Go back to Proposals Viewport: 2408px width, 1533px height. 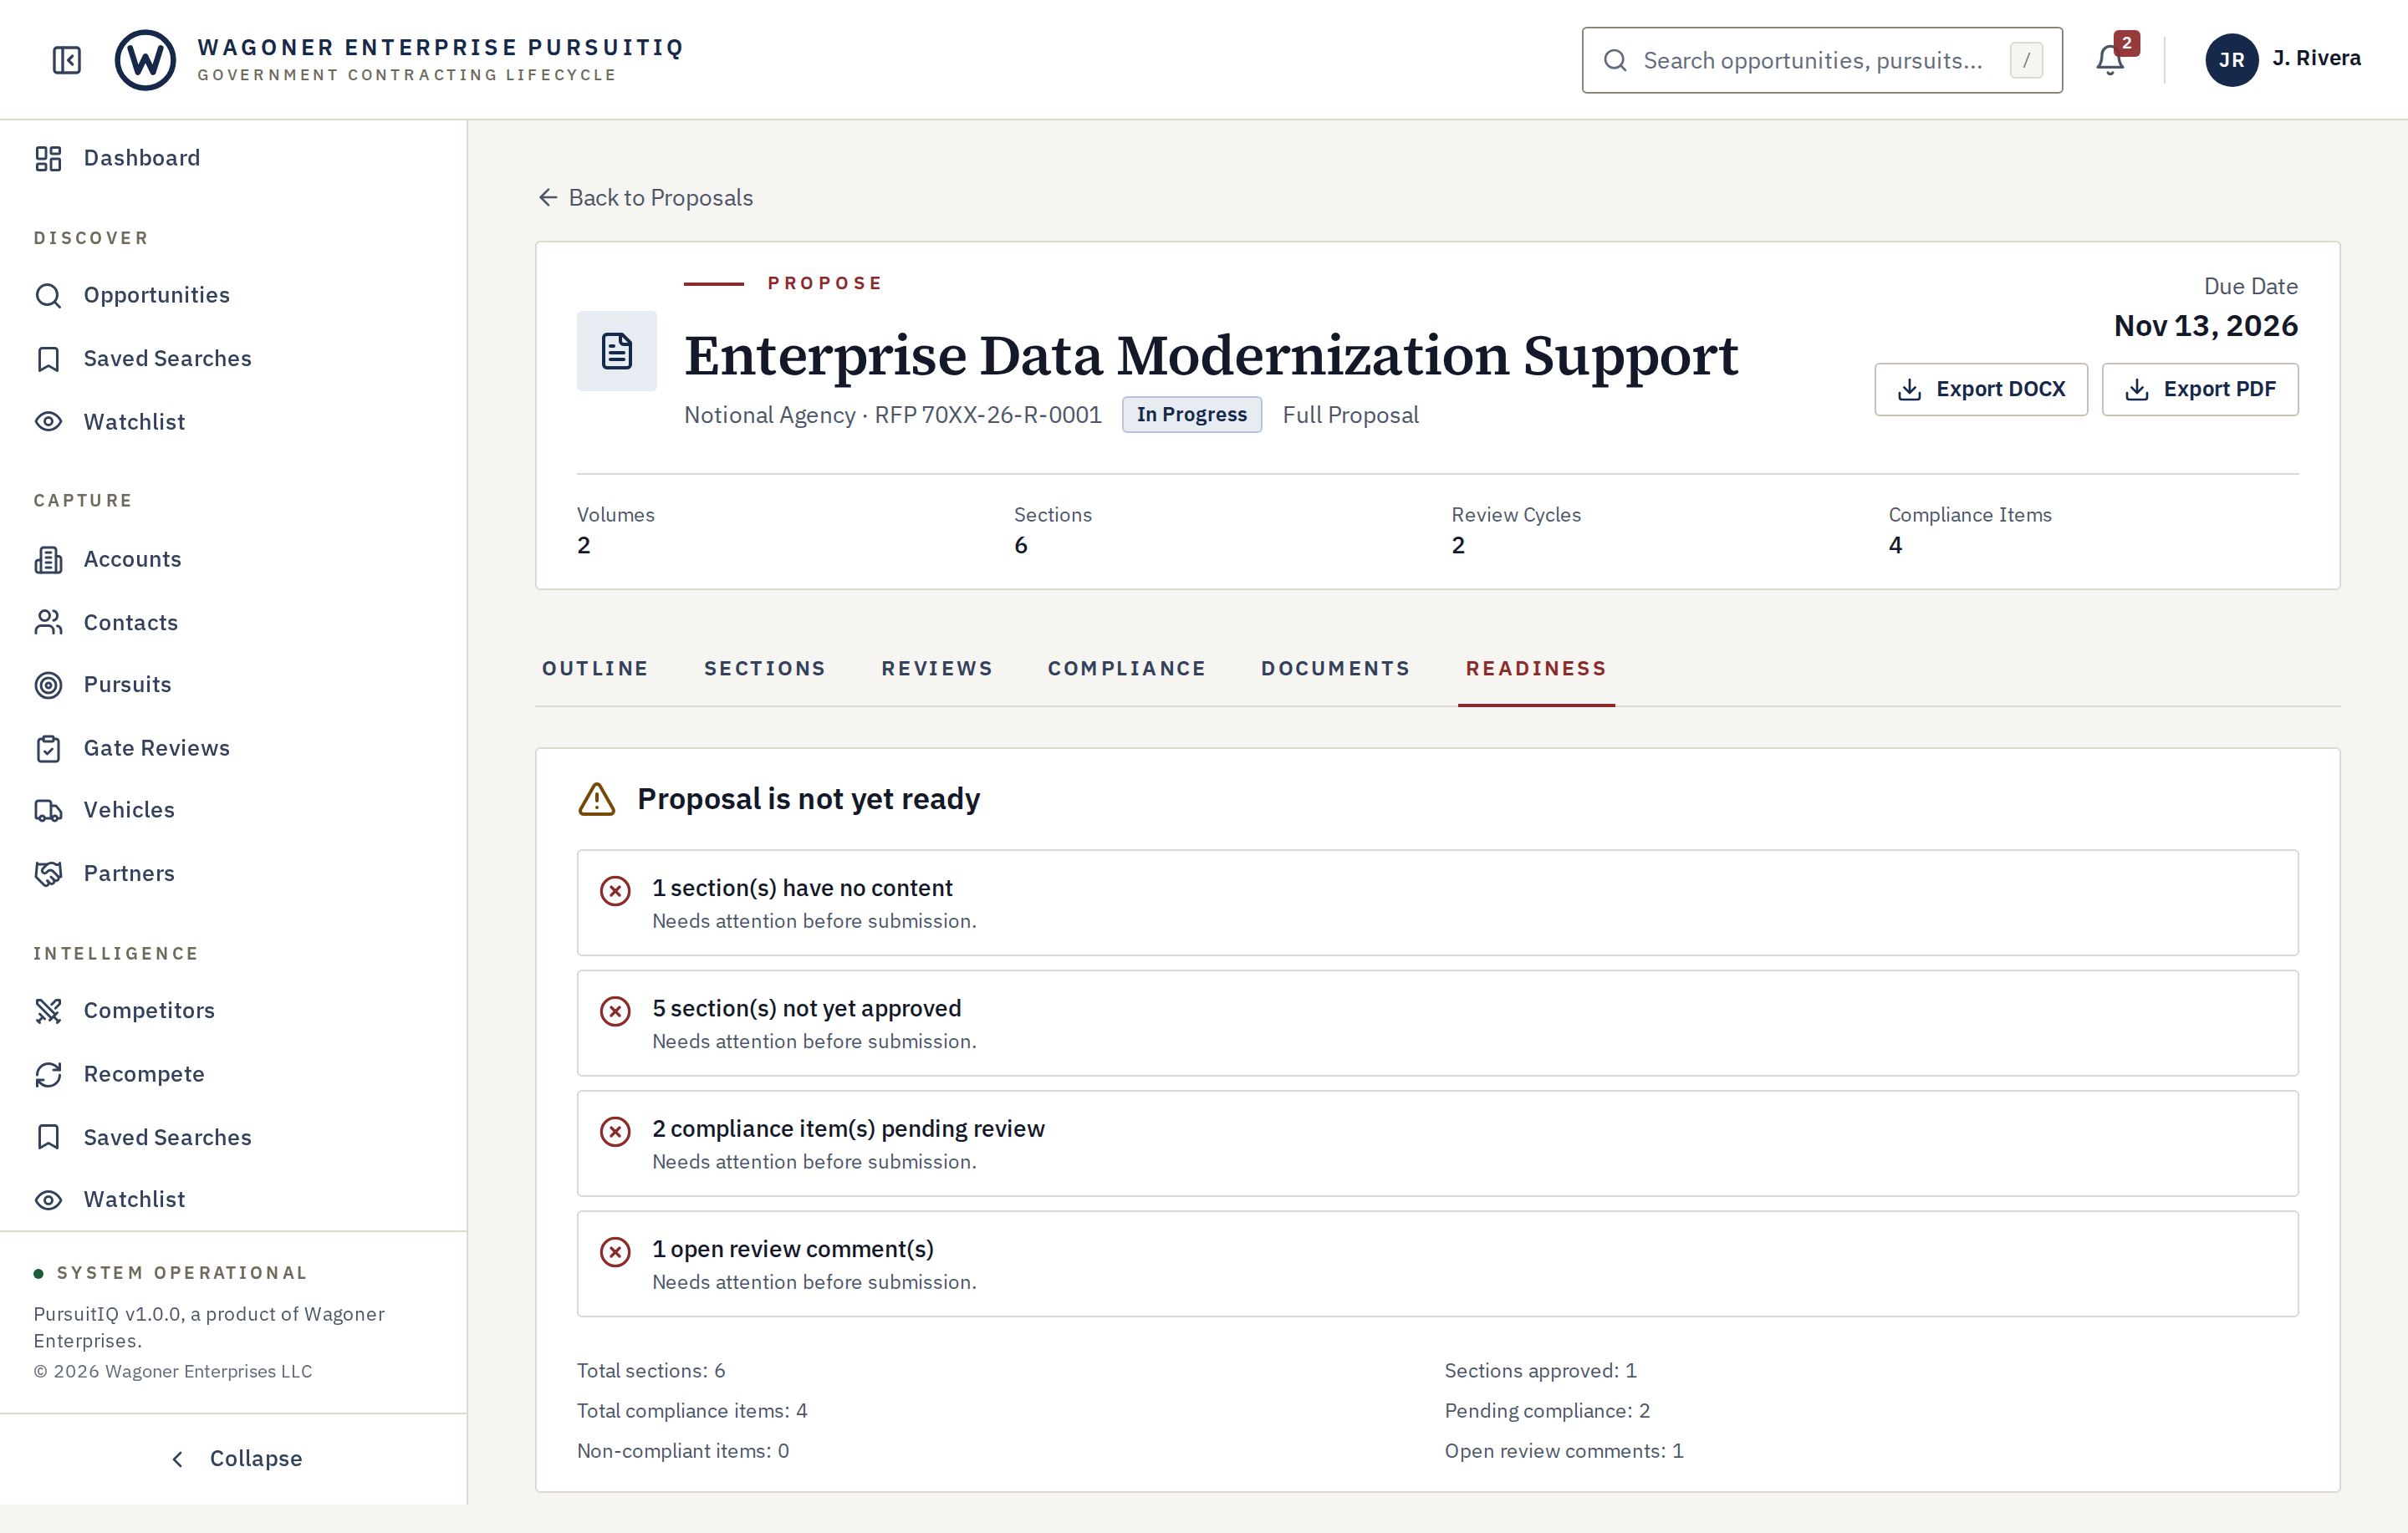click(x=645, y=198)
